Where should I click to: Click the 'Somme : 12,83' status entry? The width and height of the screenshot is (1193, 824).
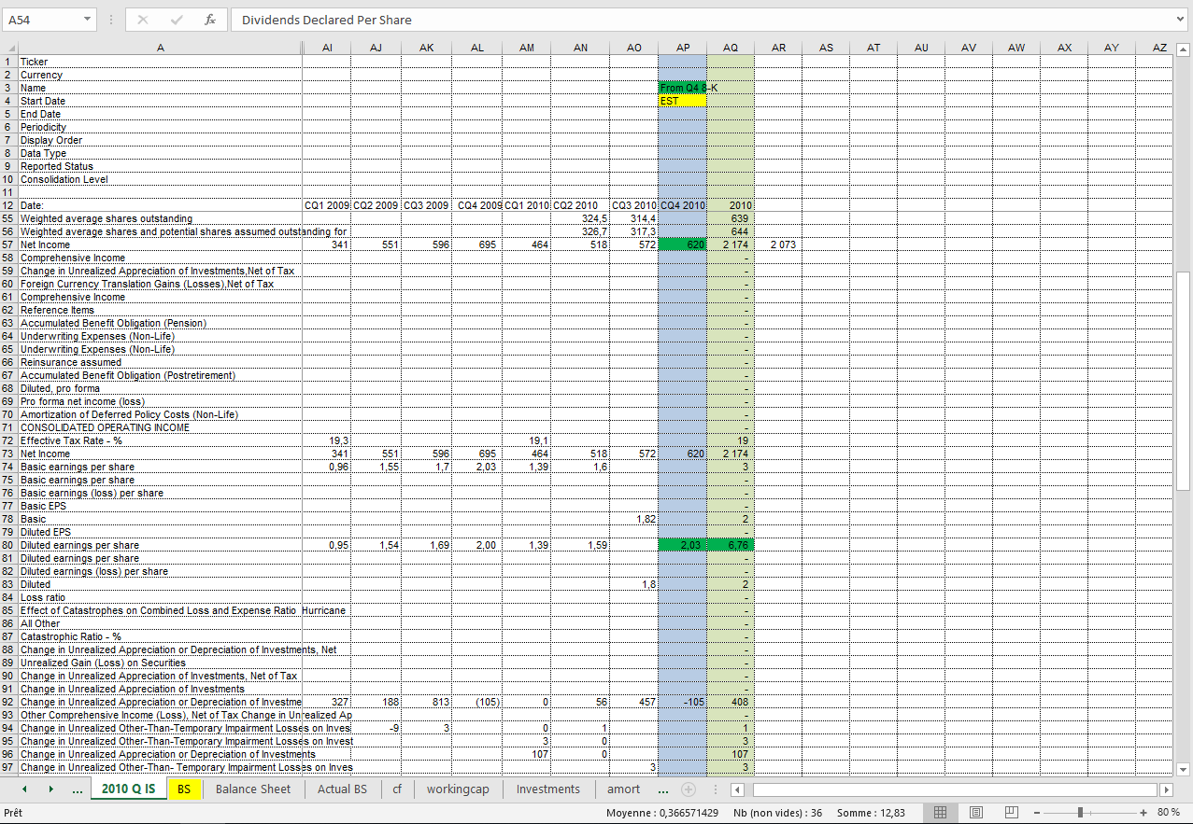[x=871, y=813]
